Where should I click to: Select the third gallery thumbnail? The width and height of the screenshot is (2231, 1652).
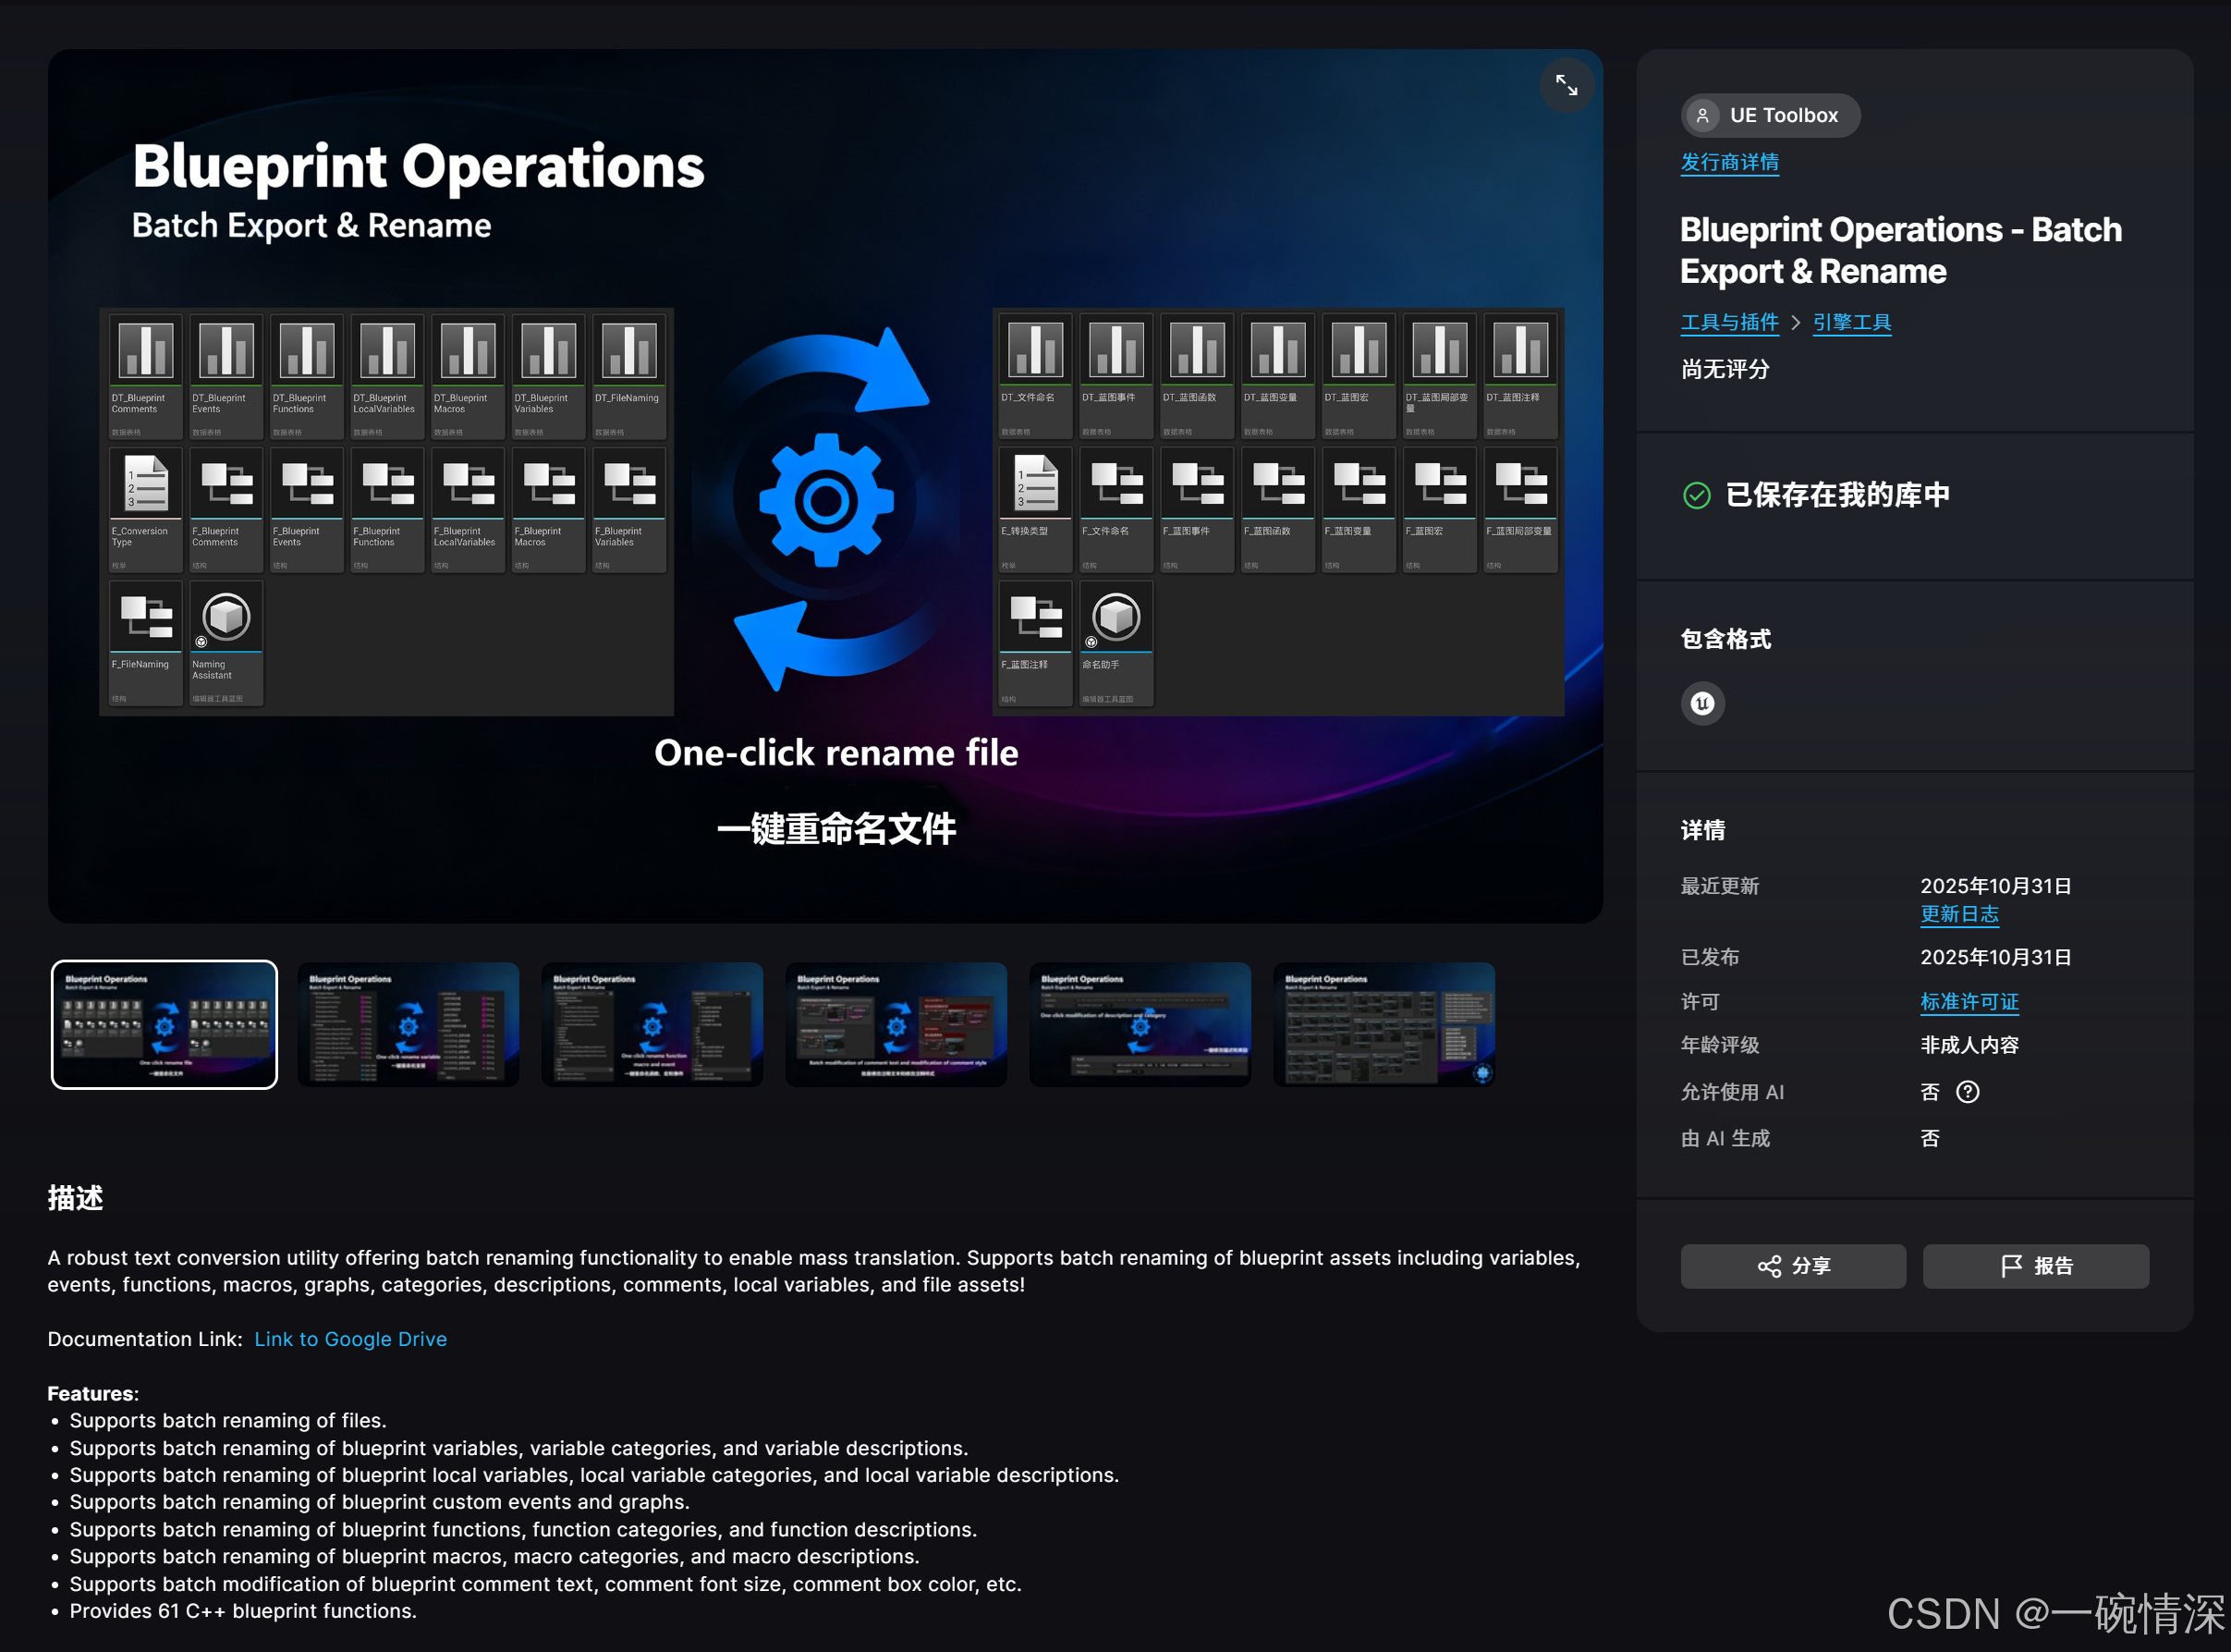point(652,1024)
